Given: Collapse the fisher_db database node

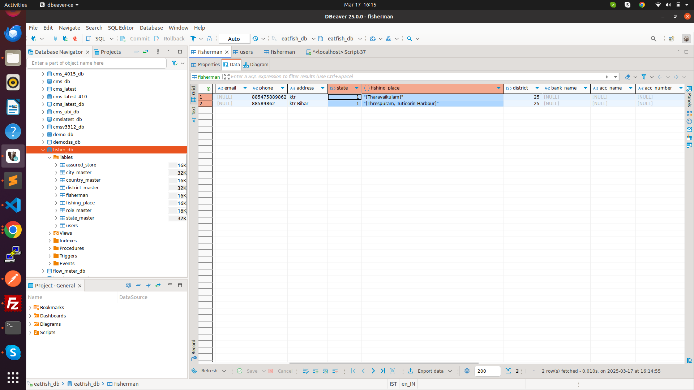Looking at the screenshot, I should click(x=43, y=150).
